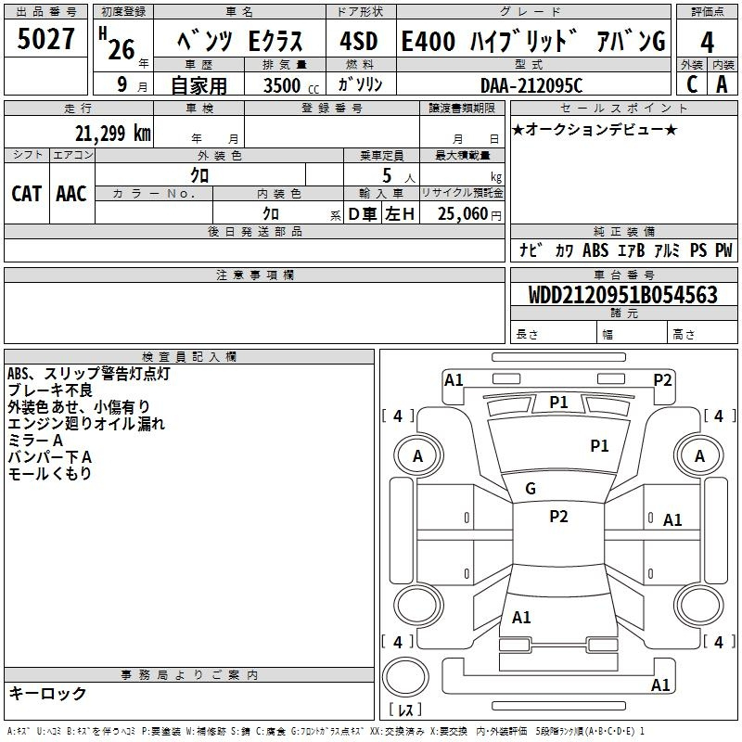The height and width of the screenshot is (742, 742).
Task: Select the door shape value 4SD
Action: click(x=359, y=41)
